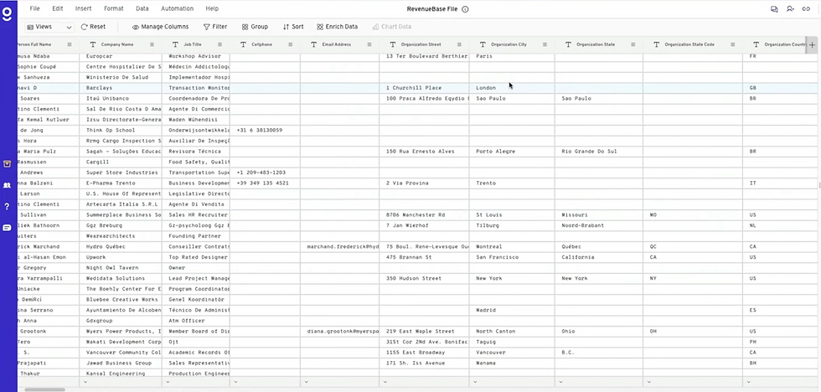This screenshot has height=392, width=821.
Task: Select the cell "Hydro Québec"
Action: click(121, 246)
